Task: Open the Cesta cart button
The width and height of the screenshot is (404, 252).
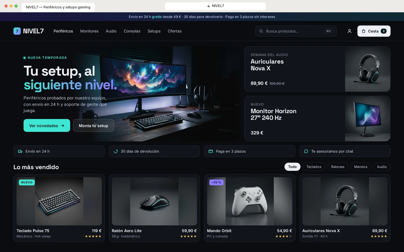Action: (374, 31)
